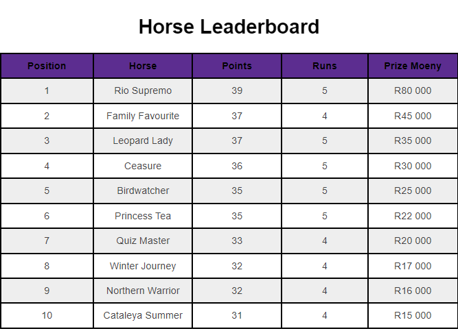458x331 pixels.
Task: Click the Quiz Master horse name
Action: [x=143, y=241]
